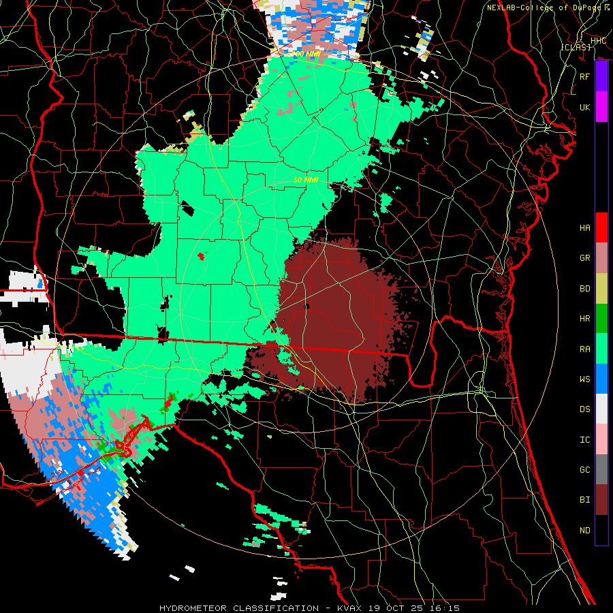This screenshot has width=613, height=613.
Task: Click the RF legend label
Action: pos(584,76)
